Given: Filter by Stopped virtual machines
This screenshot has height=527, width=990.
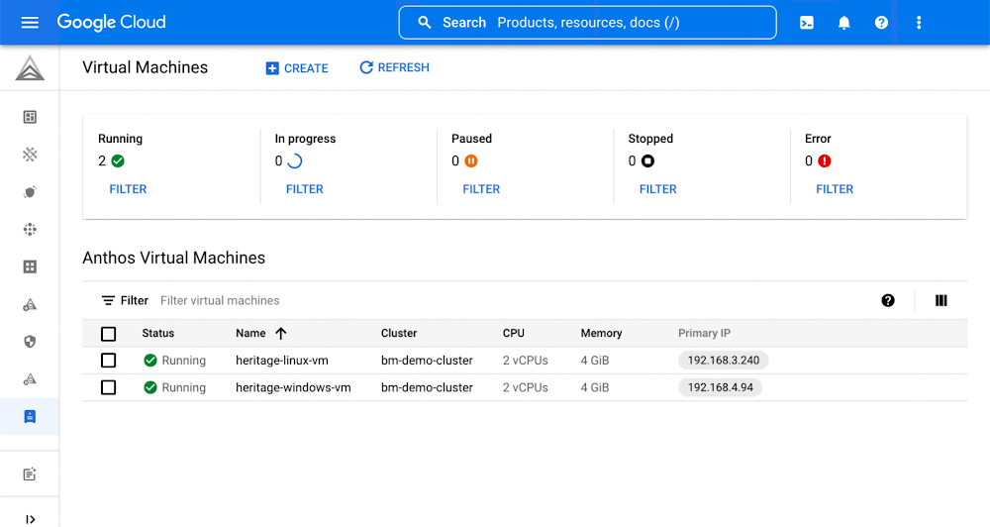Looking at the screenshot, I should [657, 189].
